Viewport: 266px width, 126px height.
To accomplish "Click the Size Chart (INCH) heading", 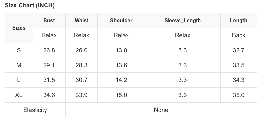I will pyautogui.click(x=30, y=5).
